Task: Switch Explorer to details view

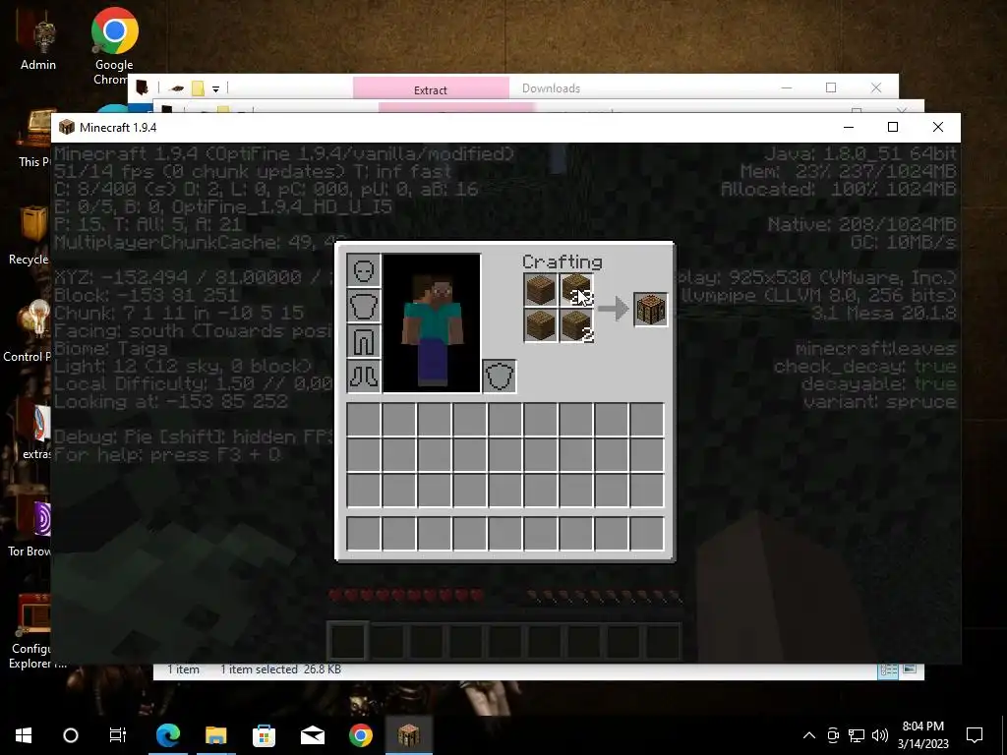Action: tap(888, 669)
